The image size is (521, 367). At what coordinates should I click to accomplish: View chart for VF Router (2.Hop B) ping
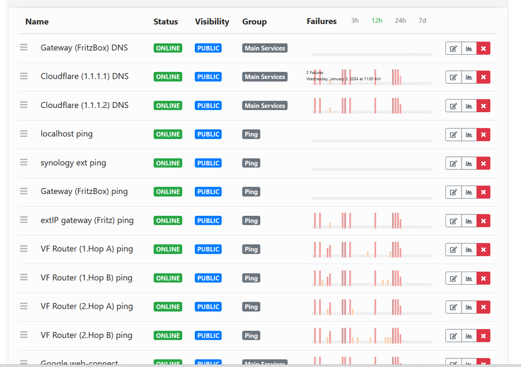tap(469, 336)
